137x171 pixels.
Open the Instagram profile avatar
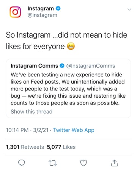[x=15, y=12]
